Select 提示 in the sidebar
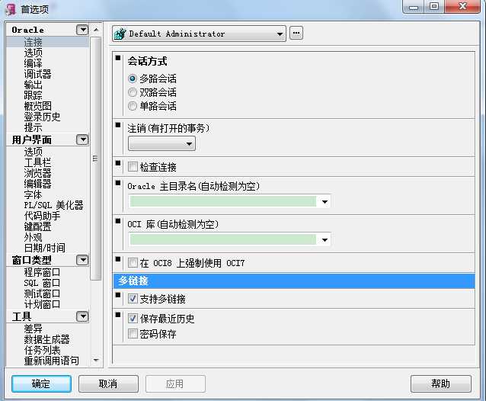This screenshot has width=486, height=401. [x=34, y=127]
